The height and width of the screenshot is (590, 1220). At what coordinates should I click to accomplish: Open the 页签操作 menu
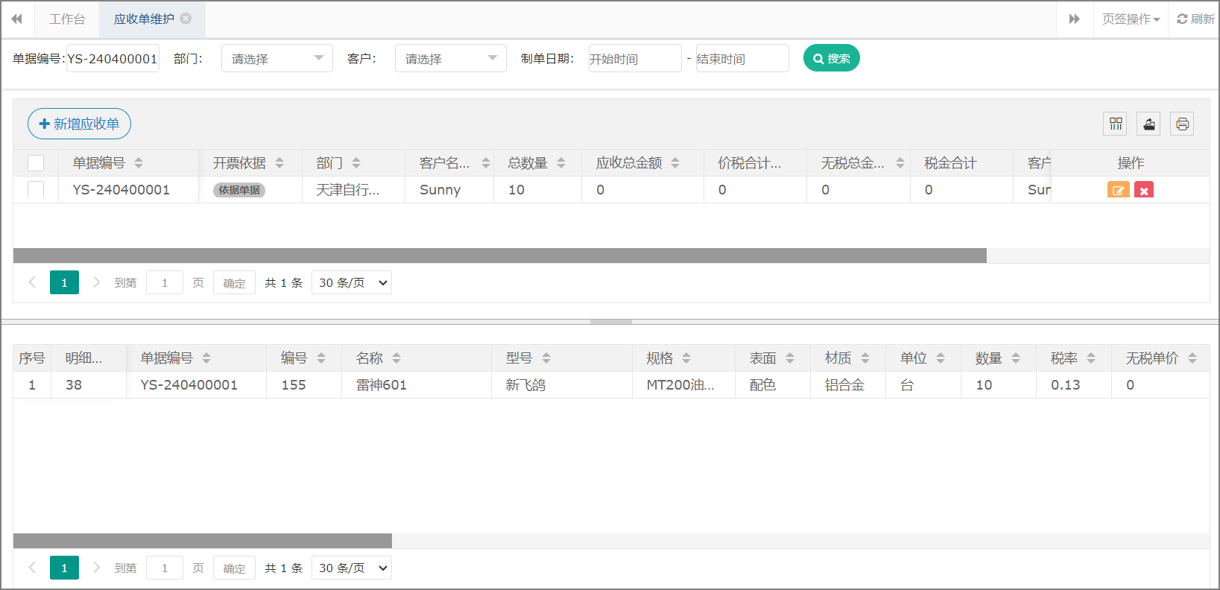click(1131, 19)
